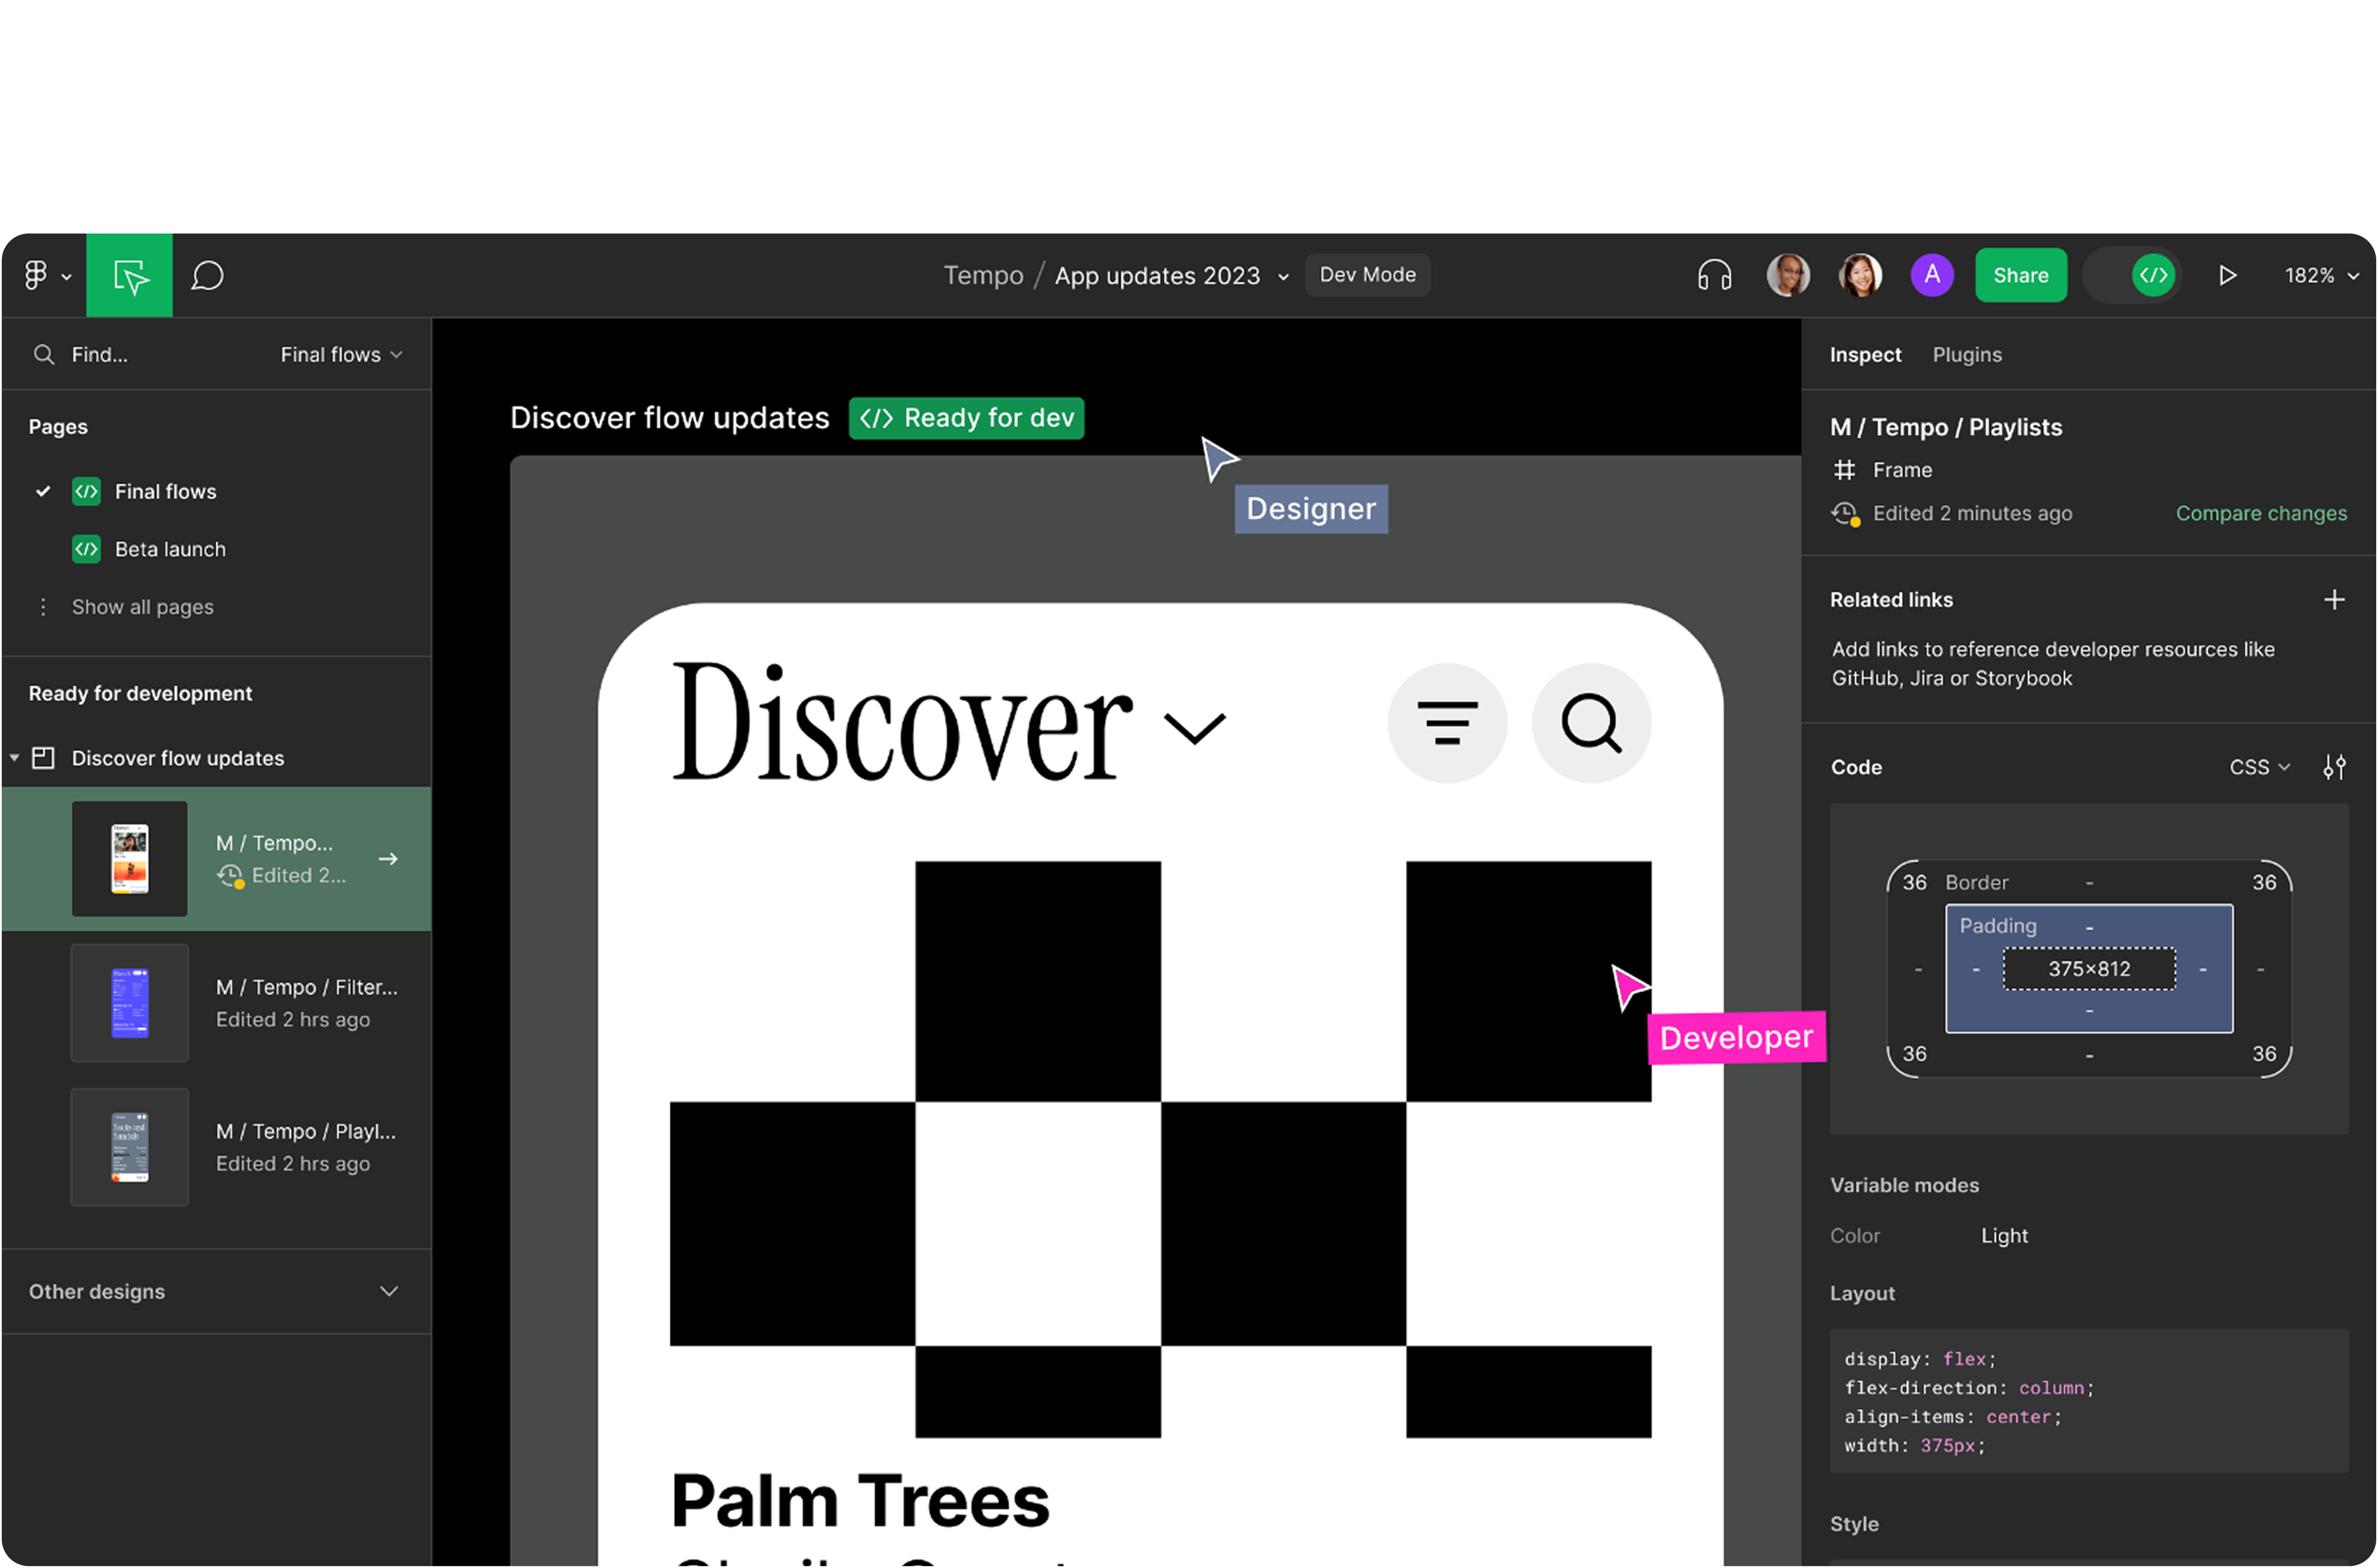Click the Compare changes link
Image resolution: width=2378 pixels, height=1568 pixels.
(2261, 513)
